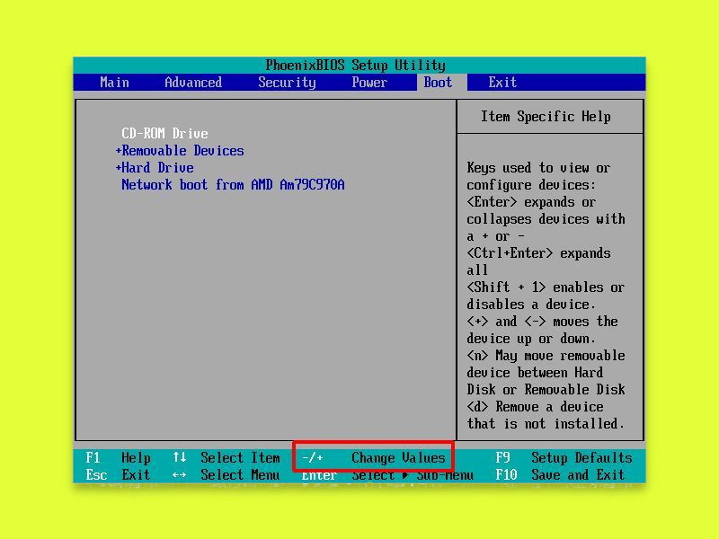
Task: Select Removable Devices boot entry
Action: pyautogui.click(x=182, y=151)
